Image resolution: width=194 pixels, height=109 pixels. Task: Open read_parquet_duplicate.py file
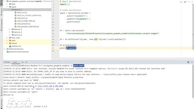28,27
